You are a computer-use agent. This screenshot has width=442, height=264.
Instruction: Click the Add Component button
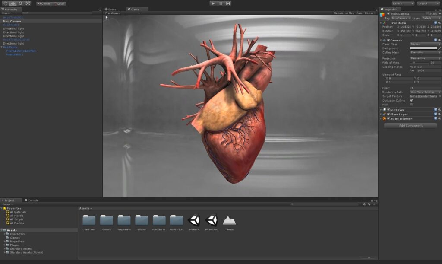tap(410, 126)
